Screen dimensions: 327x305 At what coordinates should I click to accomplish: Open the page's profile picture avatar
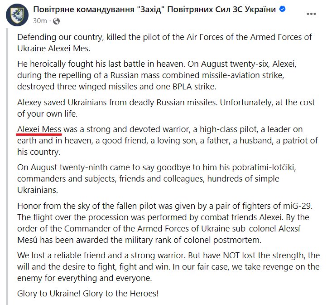point(17,15)
